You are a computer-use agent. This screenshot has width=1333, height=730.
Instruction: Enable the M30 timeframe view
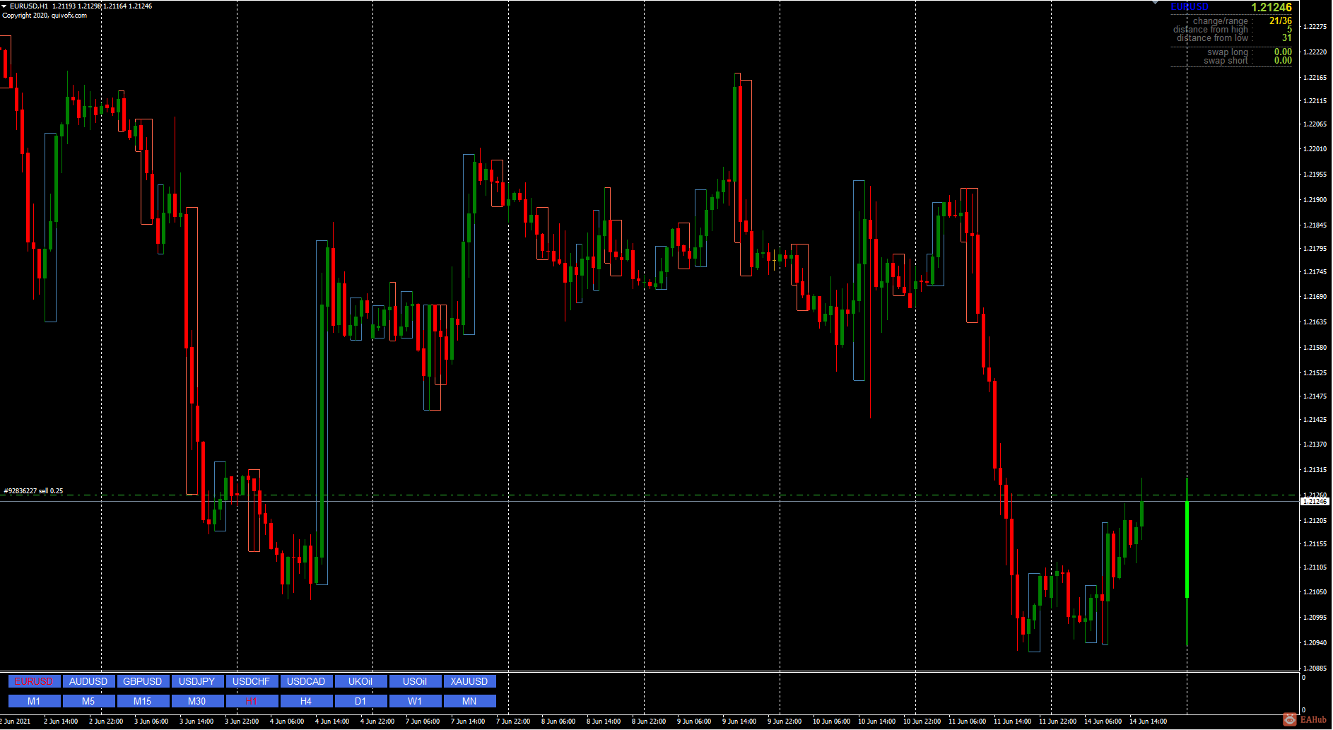pyautogui.click(x=197, y=700)
